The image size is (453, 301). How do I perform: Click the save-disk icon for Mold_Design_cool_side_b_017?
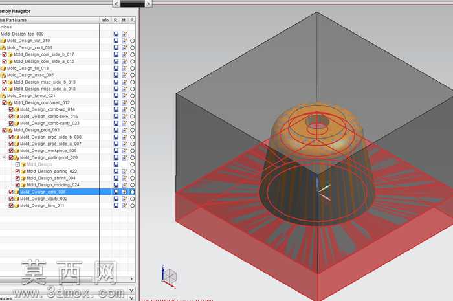tap(116, 54)
